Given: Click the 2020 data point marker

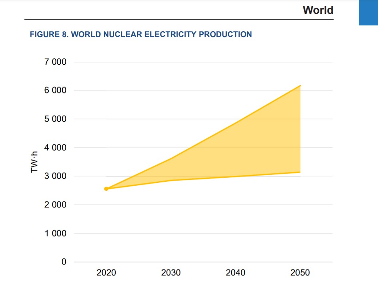Looking at the screenshot, I should coord(106,189).
